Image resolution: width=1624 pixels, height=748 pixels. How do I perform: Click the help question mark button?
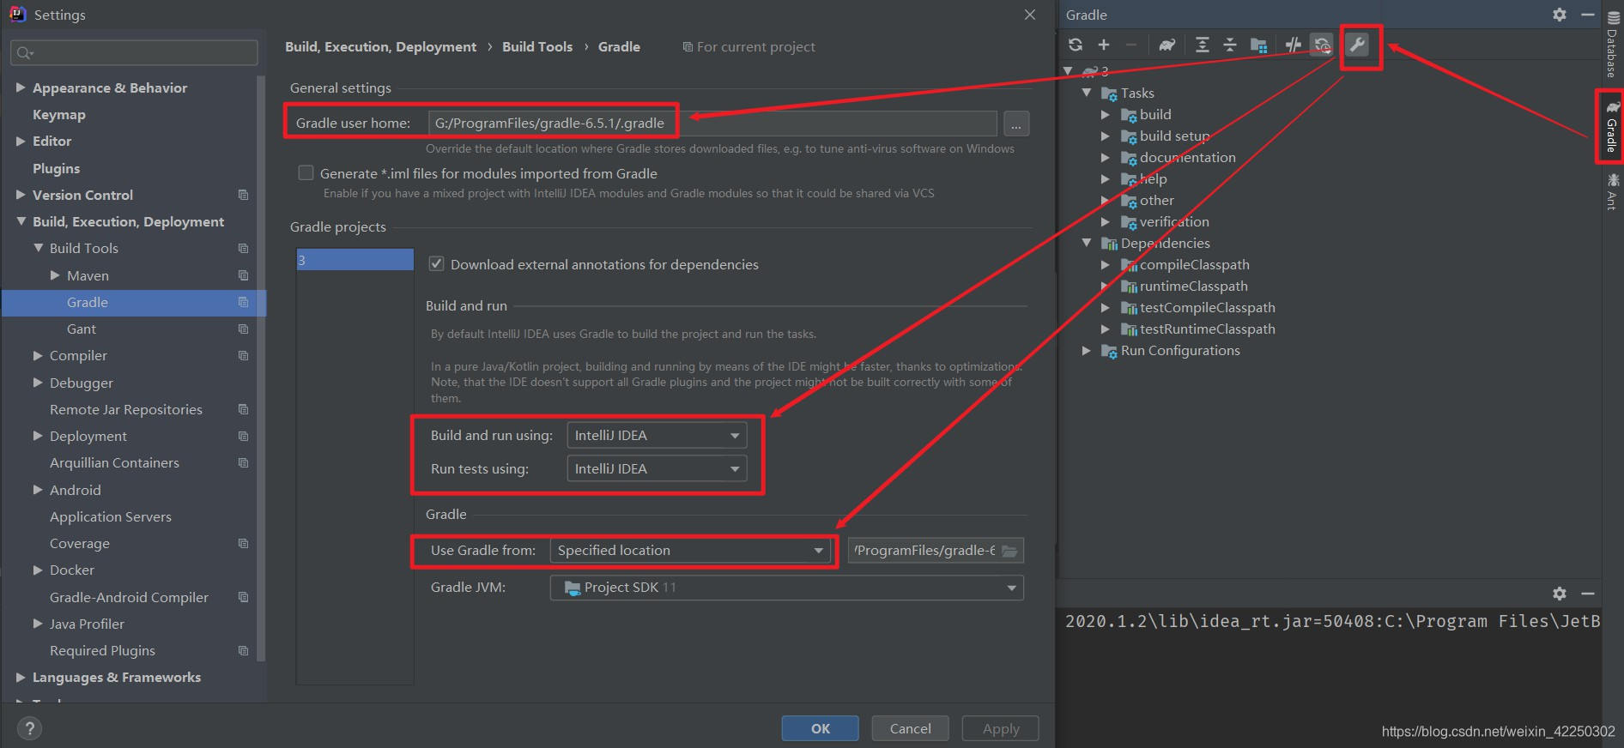30,728
